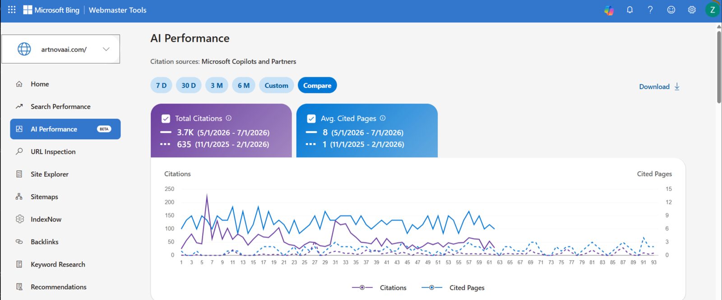The height and width of the screenshot is (300, 722).
Task: Choose the Custom date range
Action: pyautogui.click(x=276, y=85)
